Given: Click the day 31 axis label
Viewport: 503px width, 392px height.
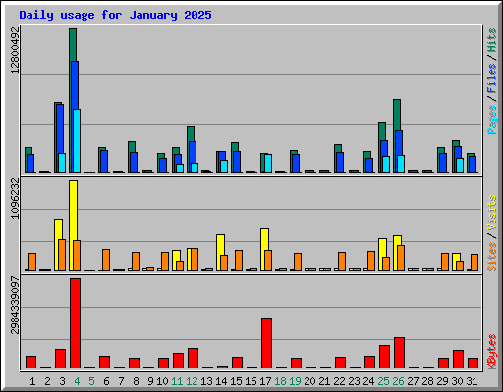Looking at the screenshot, I should [x=472, y=381].
